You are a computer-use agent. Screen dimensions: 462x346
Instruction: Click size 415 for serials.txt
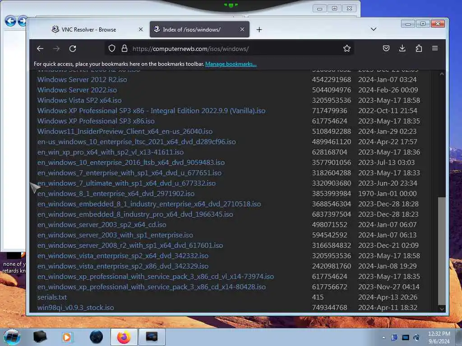point(318,297)
